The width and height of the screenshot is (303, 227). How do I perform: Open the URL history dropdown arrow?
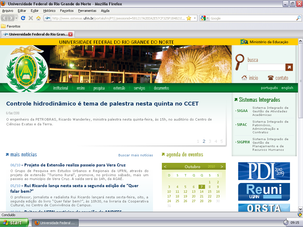point(195,18)
